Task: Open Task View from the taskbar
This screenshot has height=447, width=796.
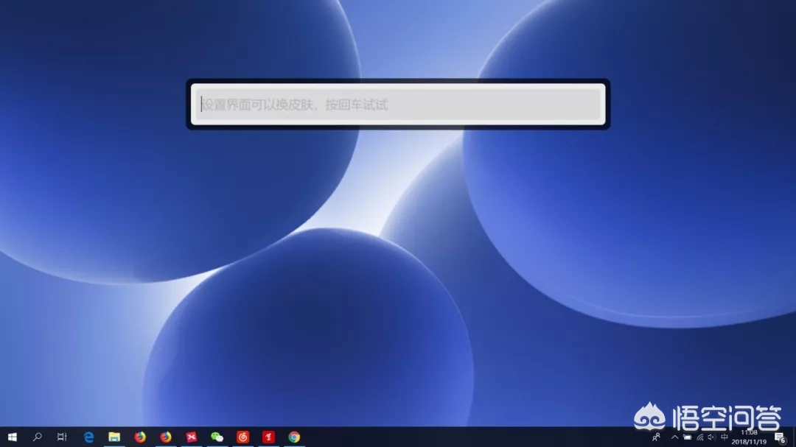Action: coord(63,437)
